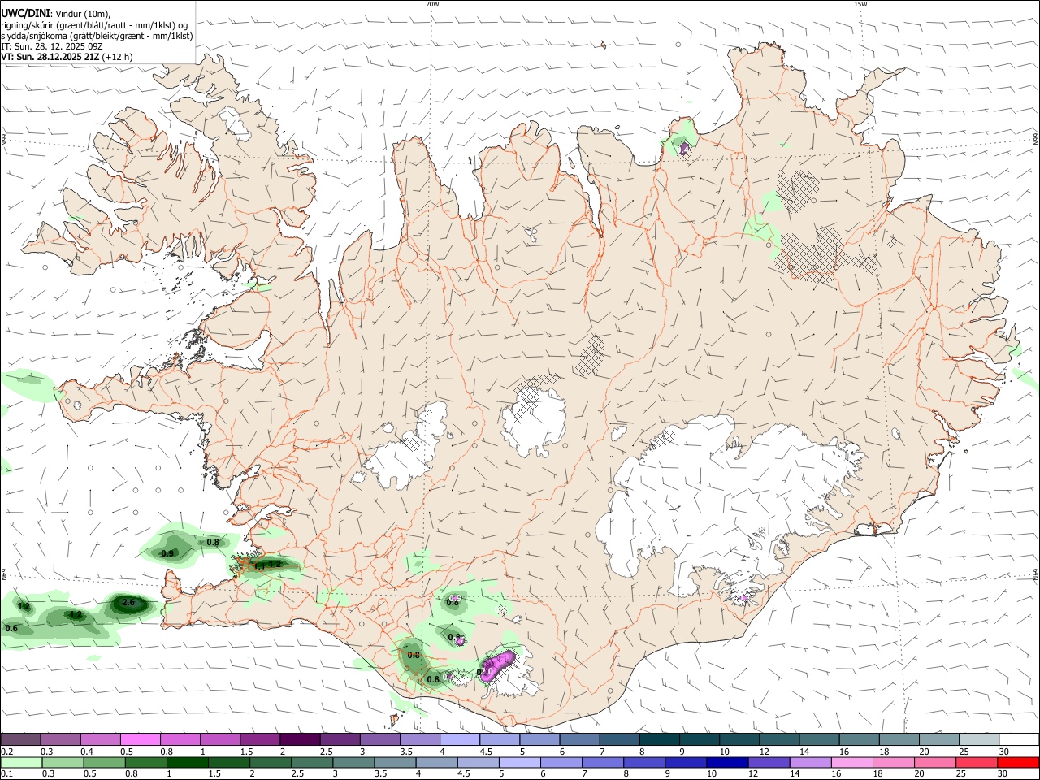
Task: Click the small purple snow patch on the north coast
Action: pyautogui.click(x=684, y=147)
